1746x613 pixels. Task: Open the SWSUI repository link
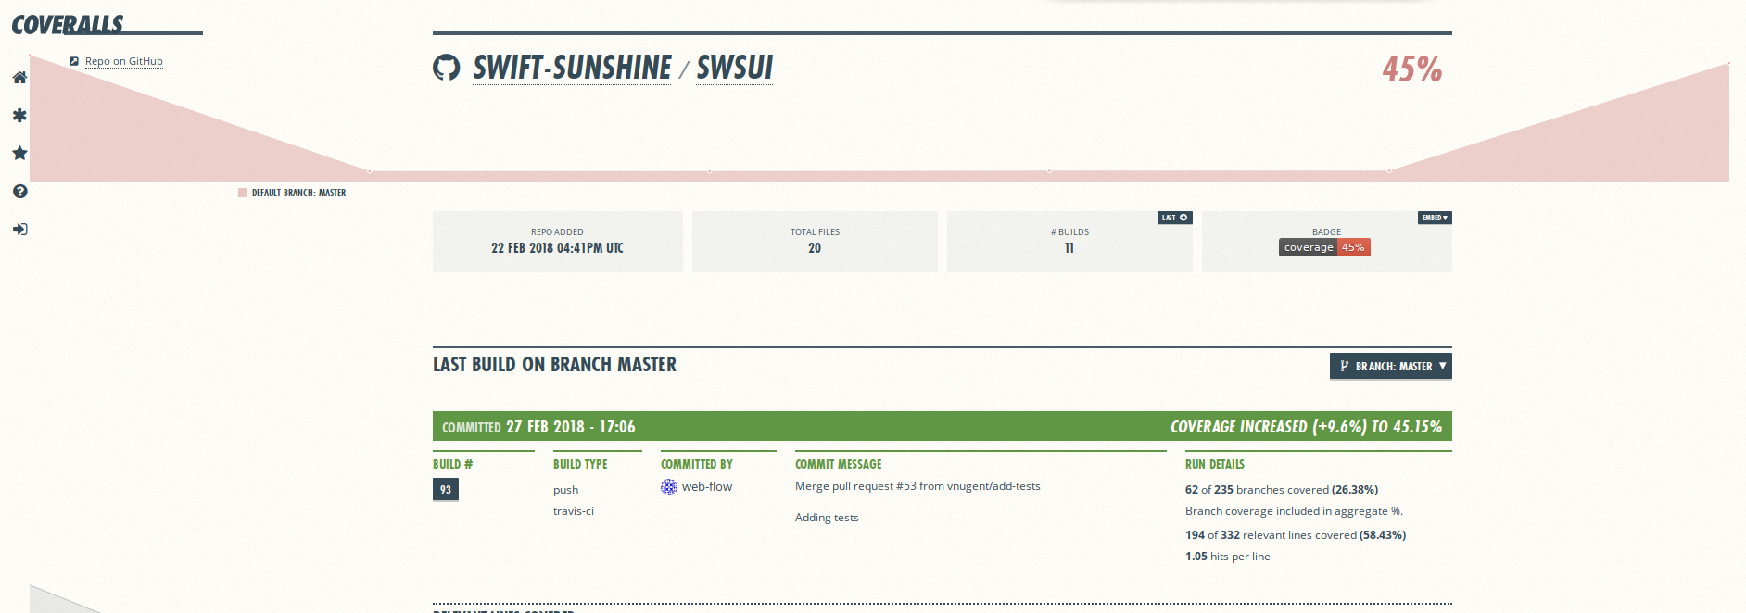734,68
